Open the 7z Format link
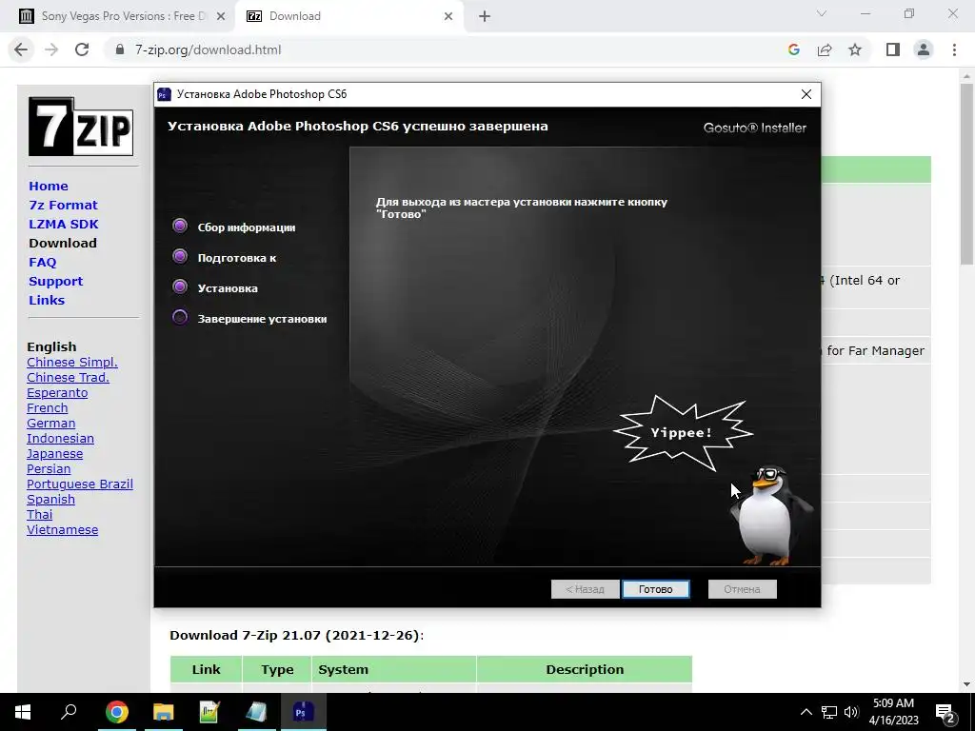This screenshot has height=731, width=975. point(64,206)
